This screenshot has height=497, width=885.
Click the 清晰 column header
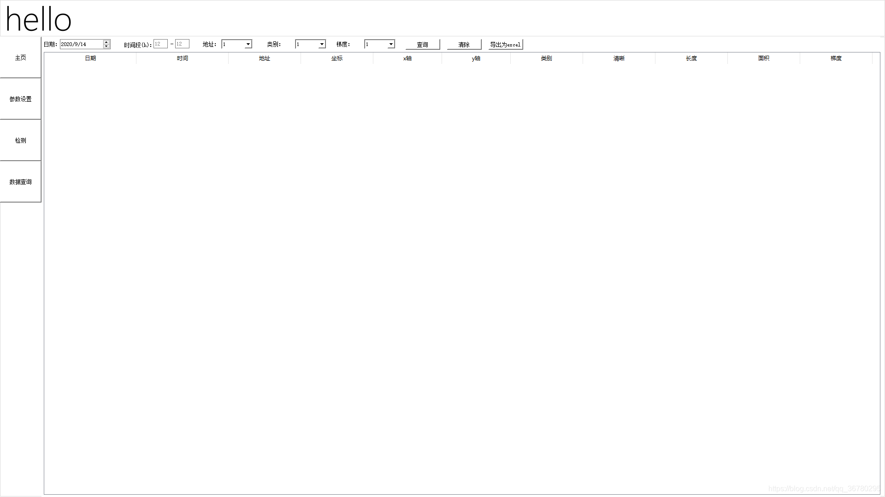pyautogui.click(x=619, y=58)
